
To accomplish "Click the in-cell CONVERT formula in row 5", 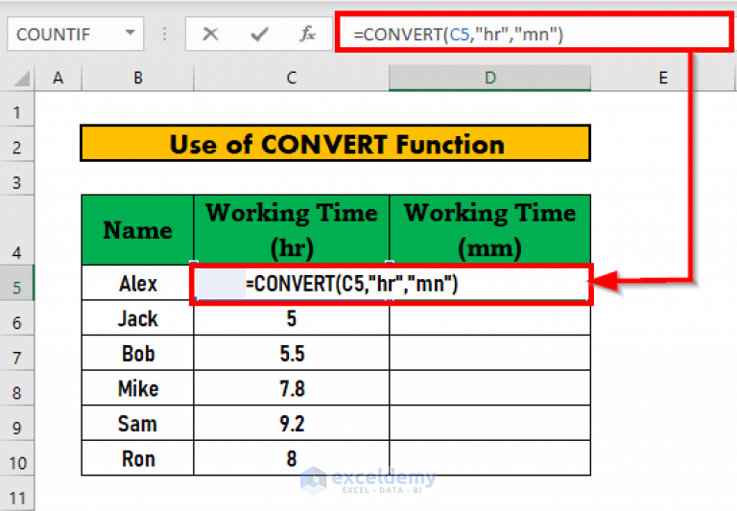I will click(x=351, y=284).
